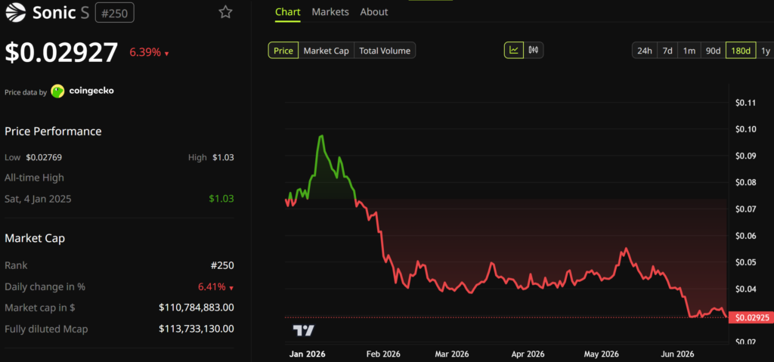Click the $0.11 price axis label
Image resolution: width=774 pixels, height=362 pixels.
coord(745,103)
